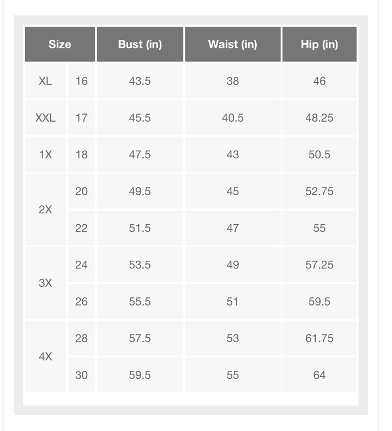This screenshot has width=392, height=431.
Task: Click hip value 57.25
Action: point(319,265)
